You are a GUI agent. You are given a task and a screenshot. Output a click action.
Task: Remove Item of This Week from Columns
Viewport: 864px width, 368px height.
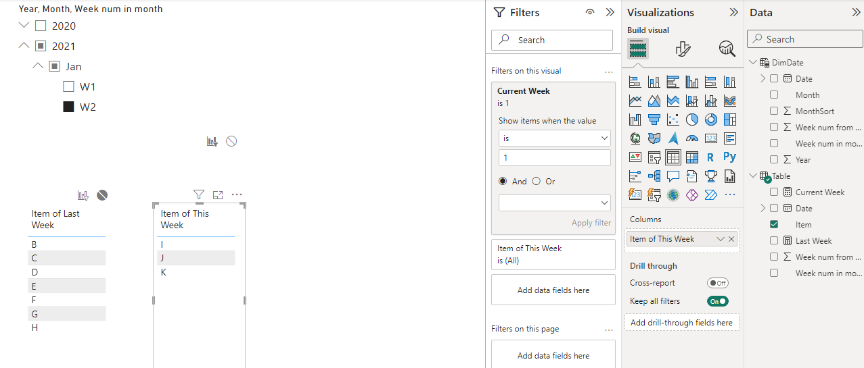click(x=731, y=239)
